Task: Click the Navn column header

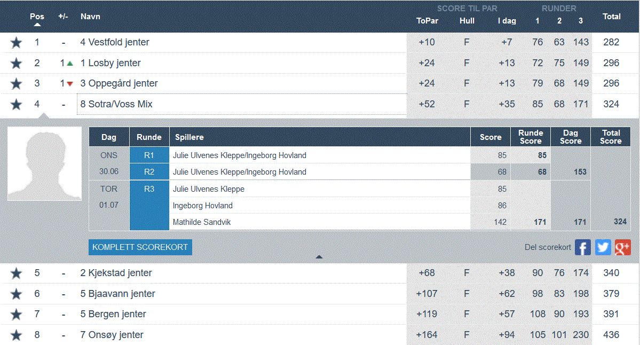Action: 90,17
